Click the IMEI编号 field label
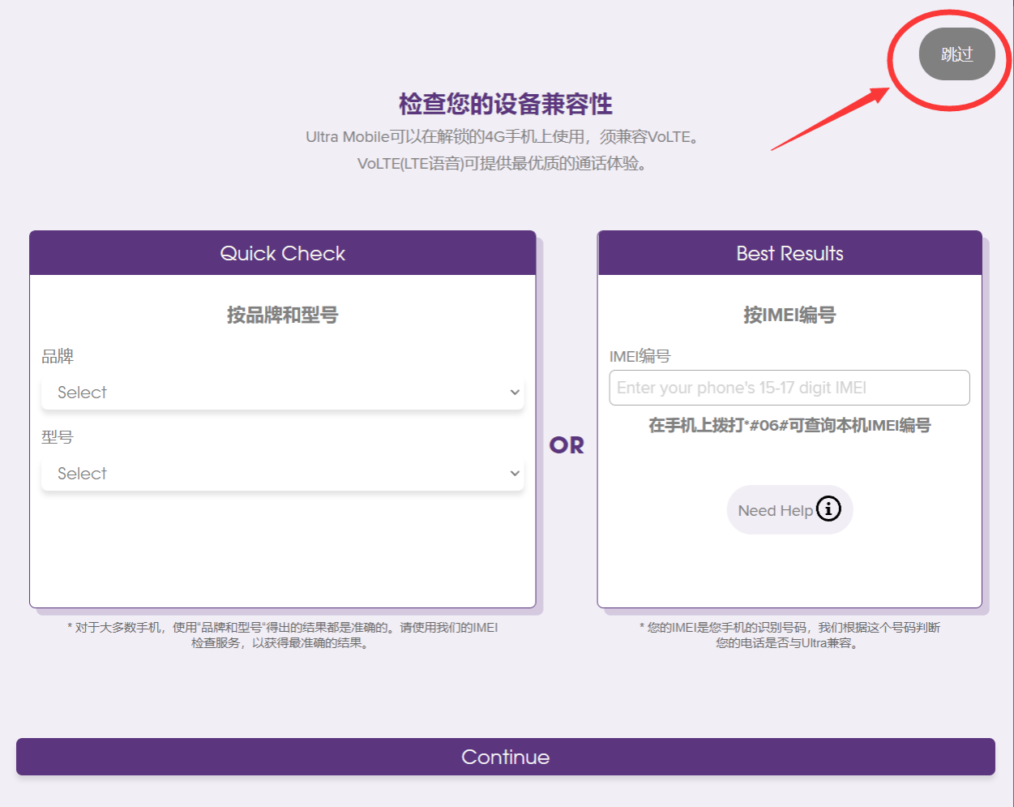The image size is (1014, 807). tap(640, 357)
